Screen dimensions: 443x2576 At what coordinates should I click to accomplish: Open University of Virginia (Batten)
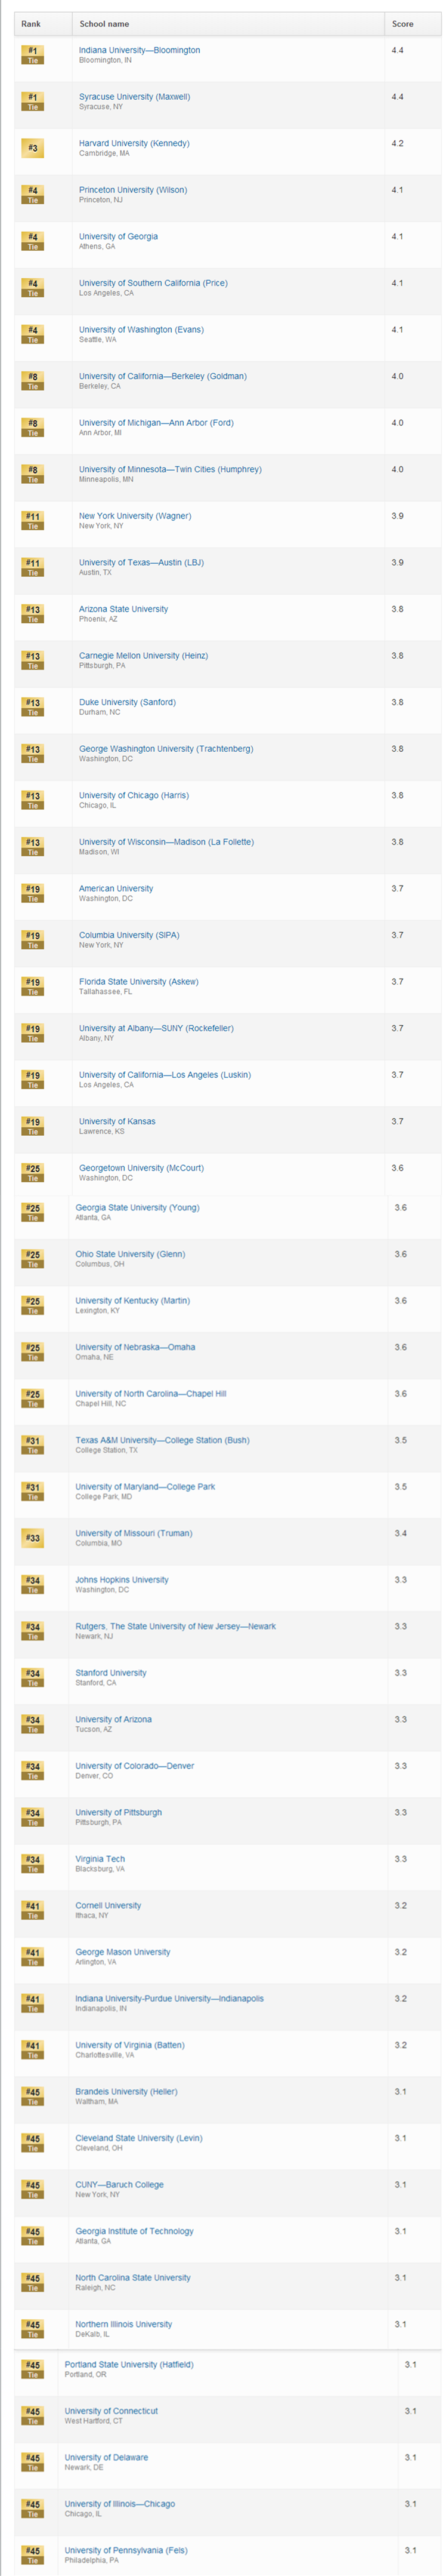pyautogui.click(x=130, y=2045)
